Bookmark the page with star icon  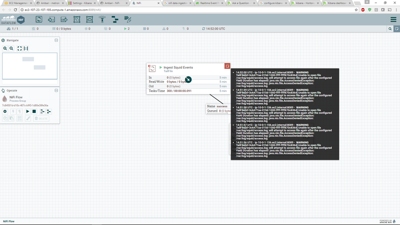click(x=356, y=10)
